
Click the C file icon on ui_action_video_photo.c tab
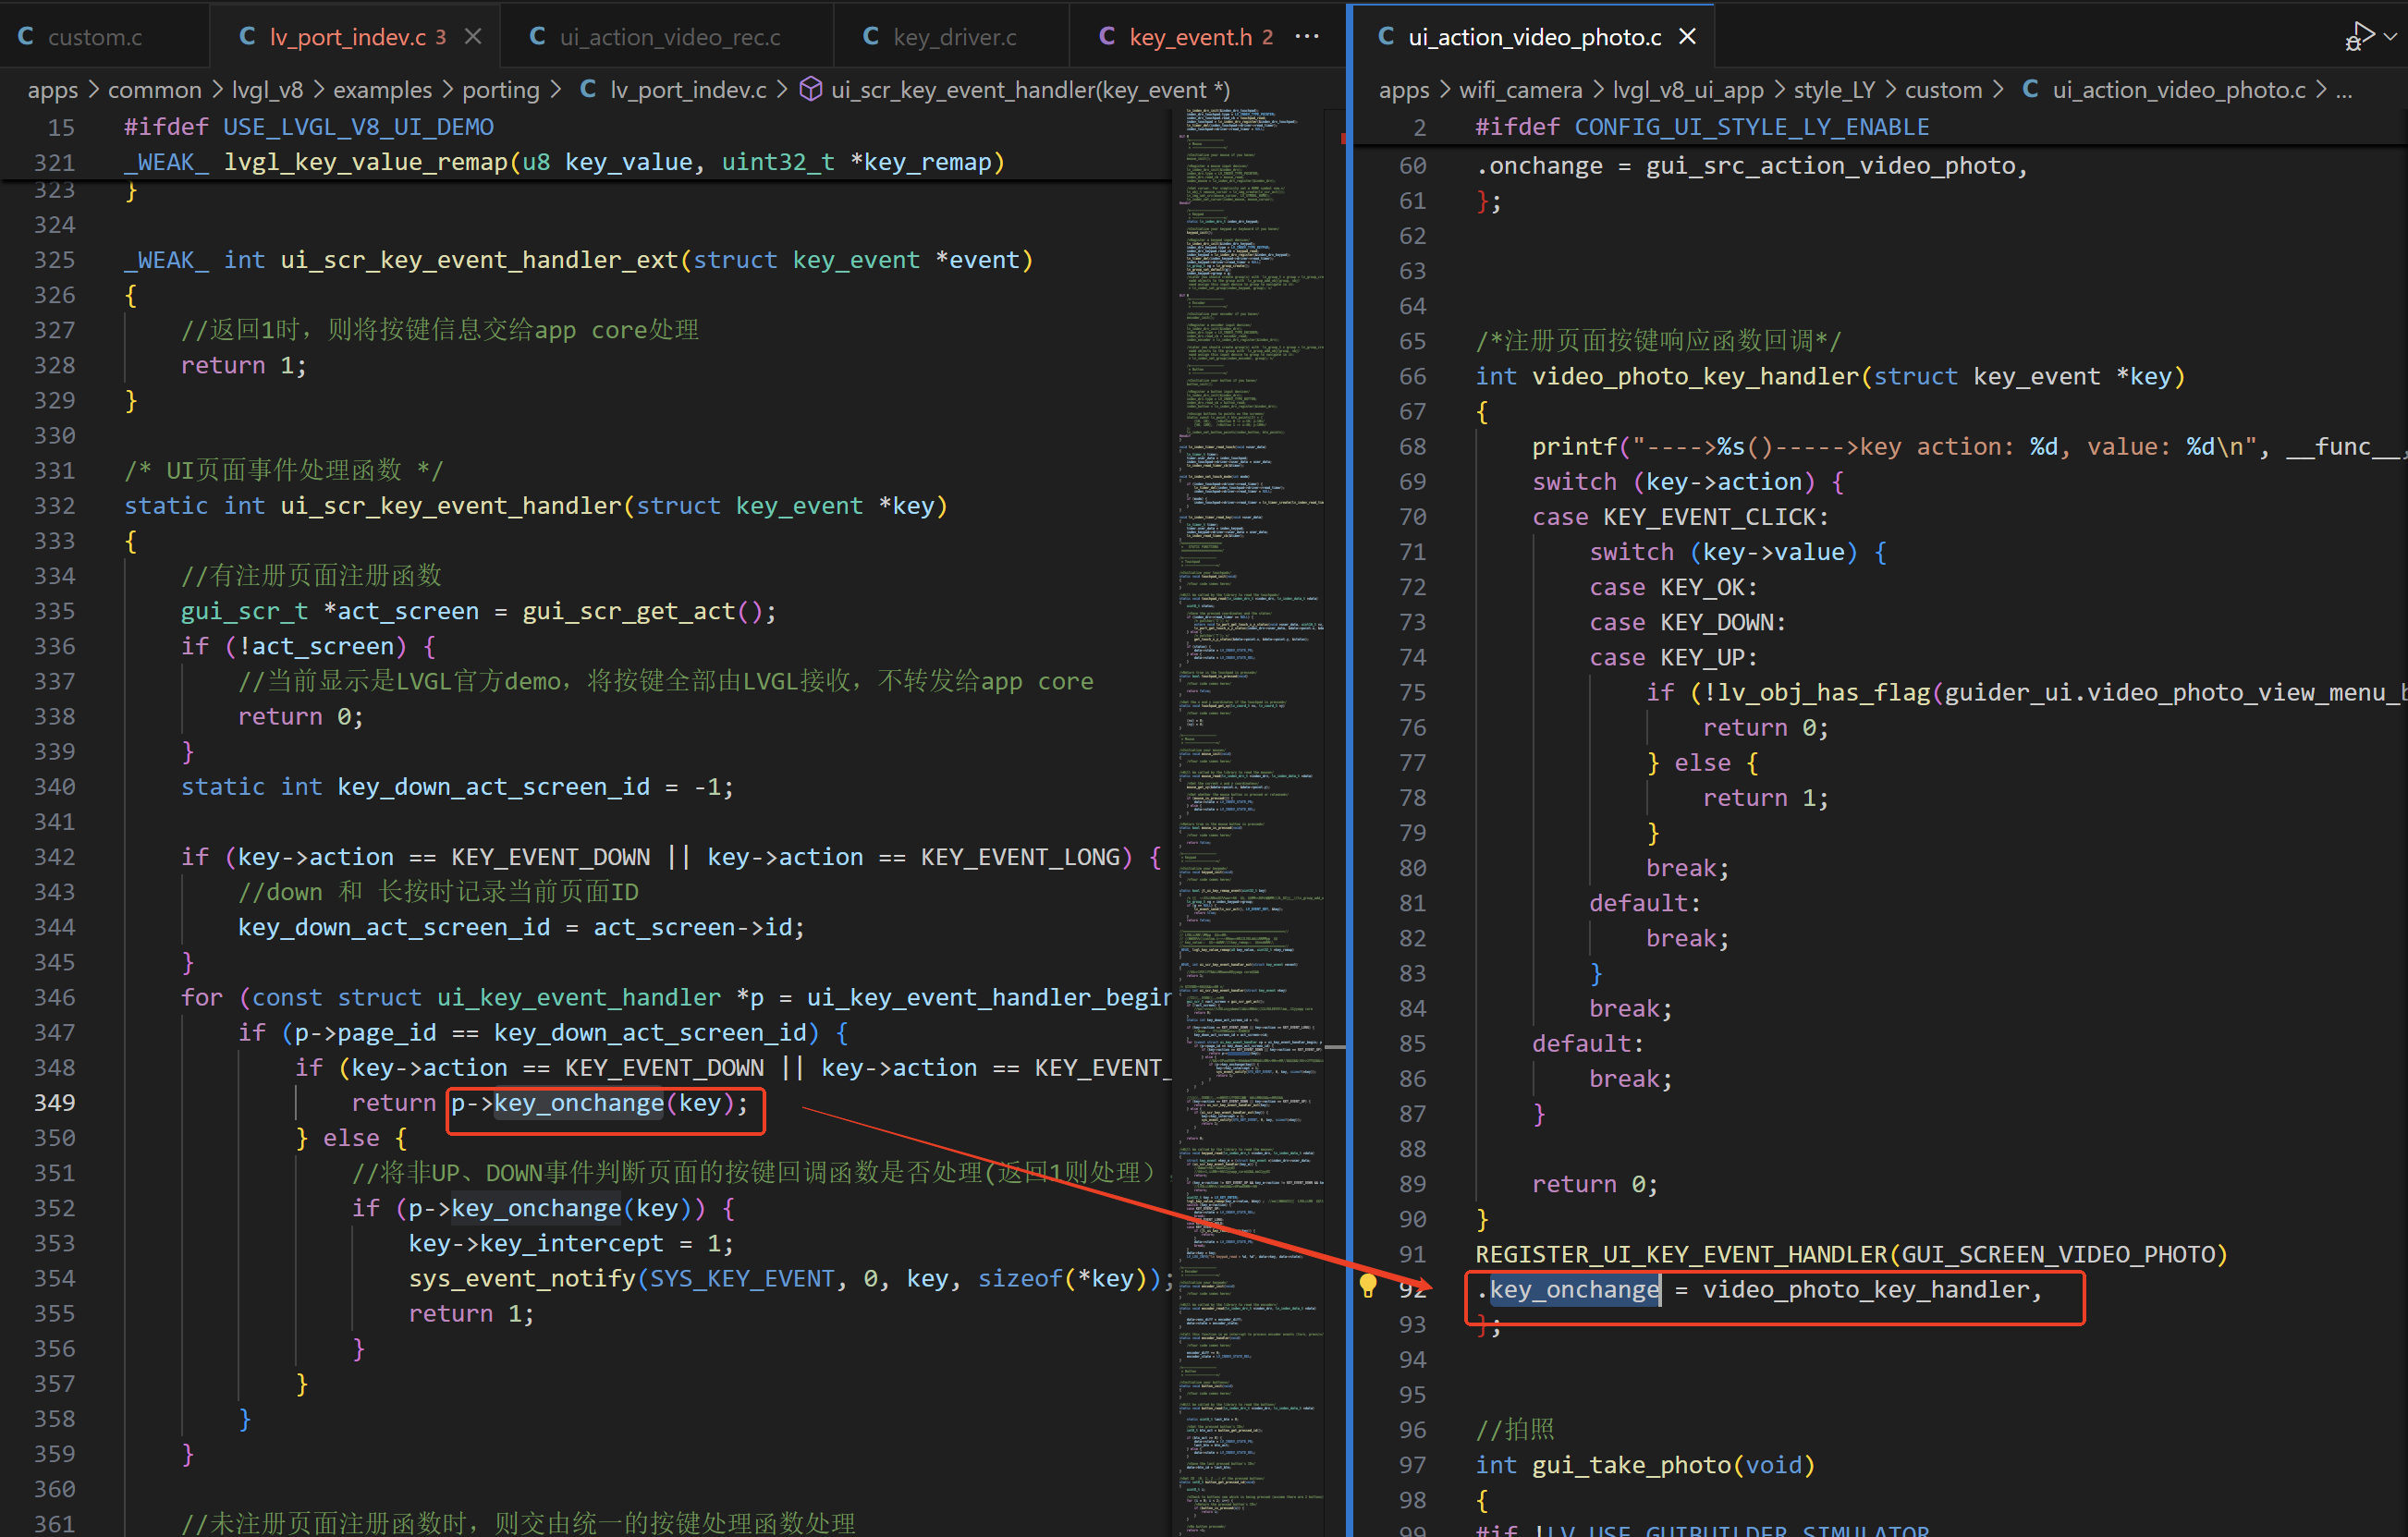1386,37
